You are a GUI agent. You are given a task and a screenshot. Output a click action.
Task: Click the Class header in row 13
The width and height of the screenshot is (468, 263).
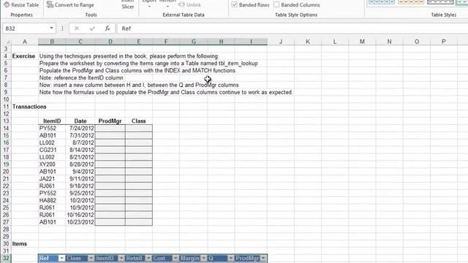click(139, 121)
